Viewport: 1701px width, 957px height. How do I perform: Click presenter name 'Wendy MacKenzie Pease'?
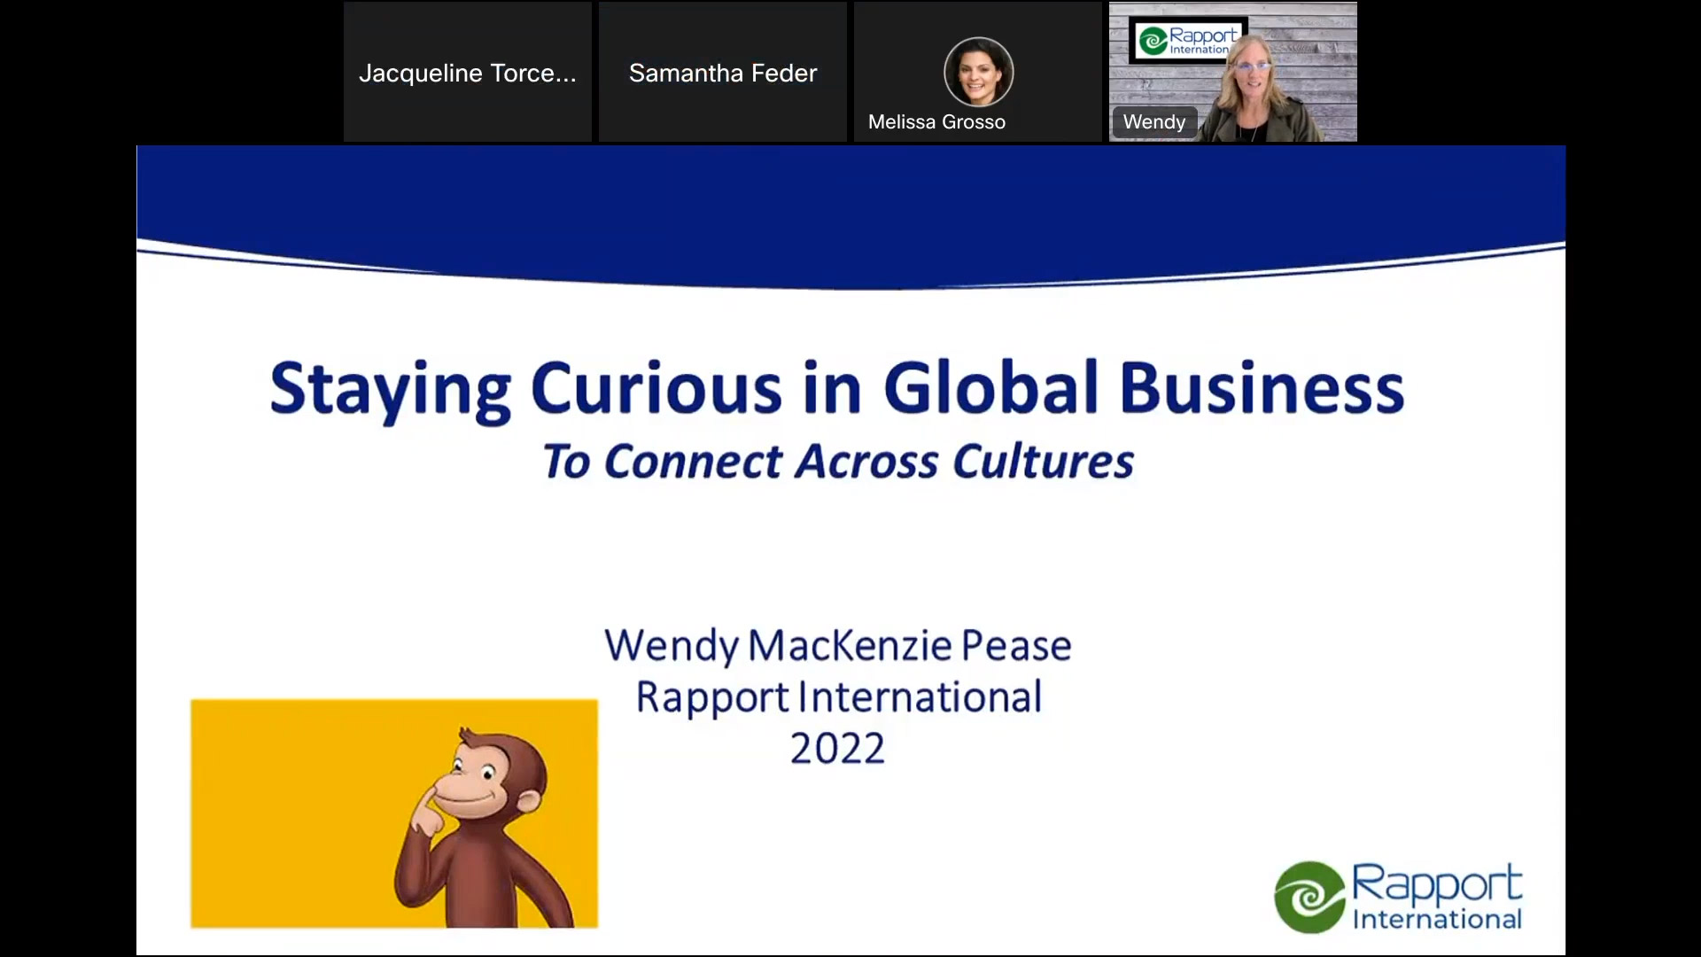point(837,645)
